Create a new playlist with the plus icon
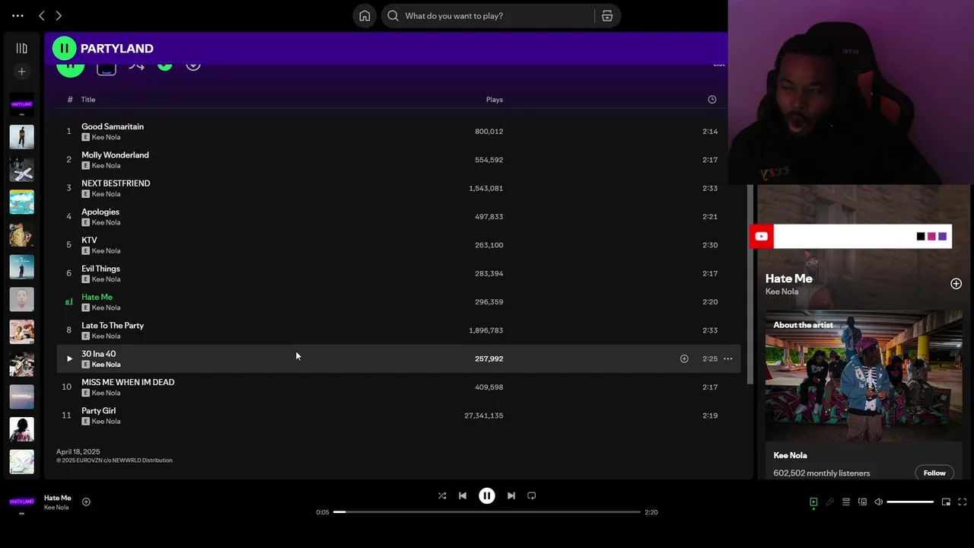Viewport: 974px width, 548px height. 21,72
